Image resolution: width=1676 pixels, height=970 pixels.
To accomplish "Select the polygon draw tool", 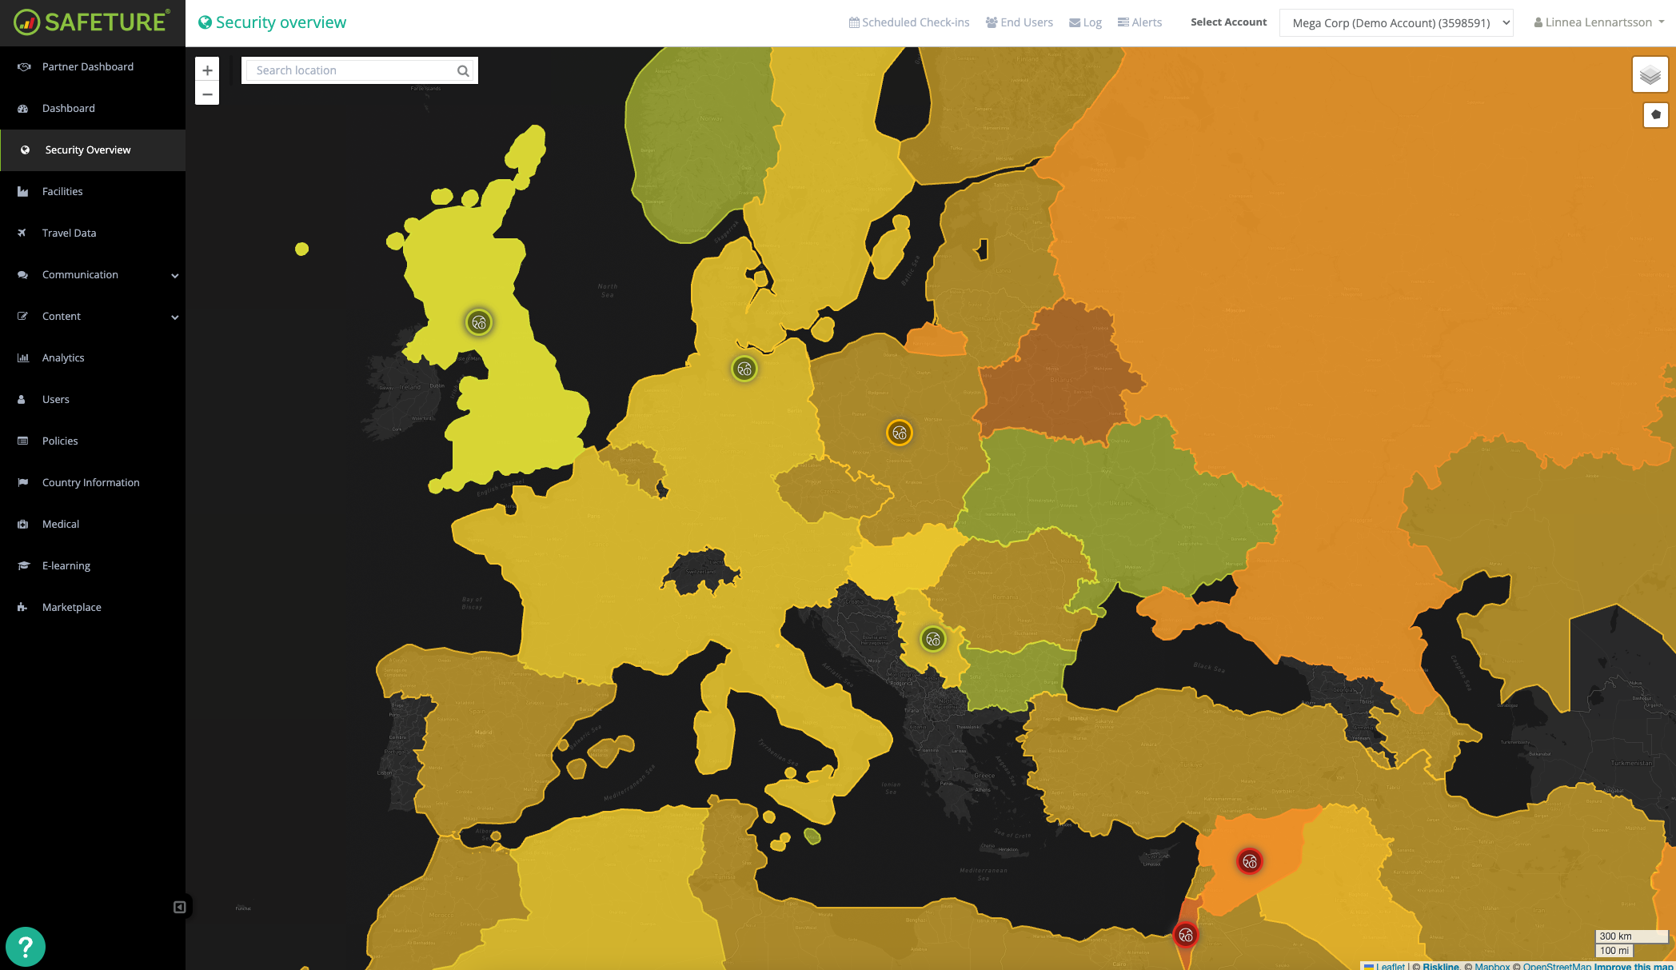I will point(1655,115).
